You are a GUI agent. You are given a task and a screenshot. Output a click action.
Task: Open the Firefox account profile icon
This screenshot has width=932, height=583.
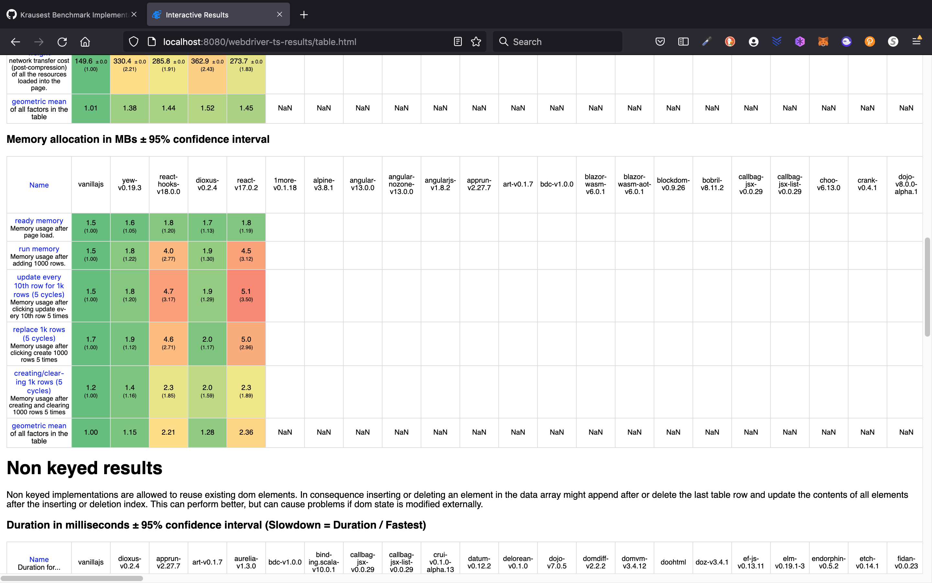click(x=753, y=42)
